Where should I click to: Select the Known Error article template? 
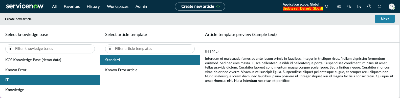[150, 70]
